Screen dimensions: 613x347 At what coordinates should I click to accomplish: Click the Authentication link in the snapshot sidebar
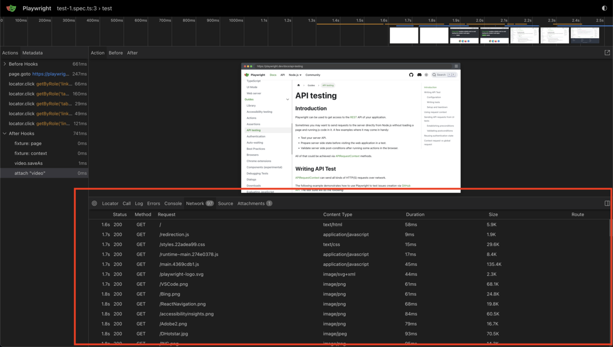pos(256,136)
